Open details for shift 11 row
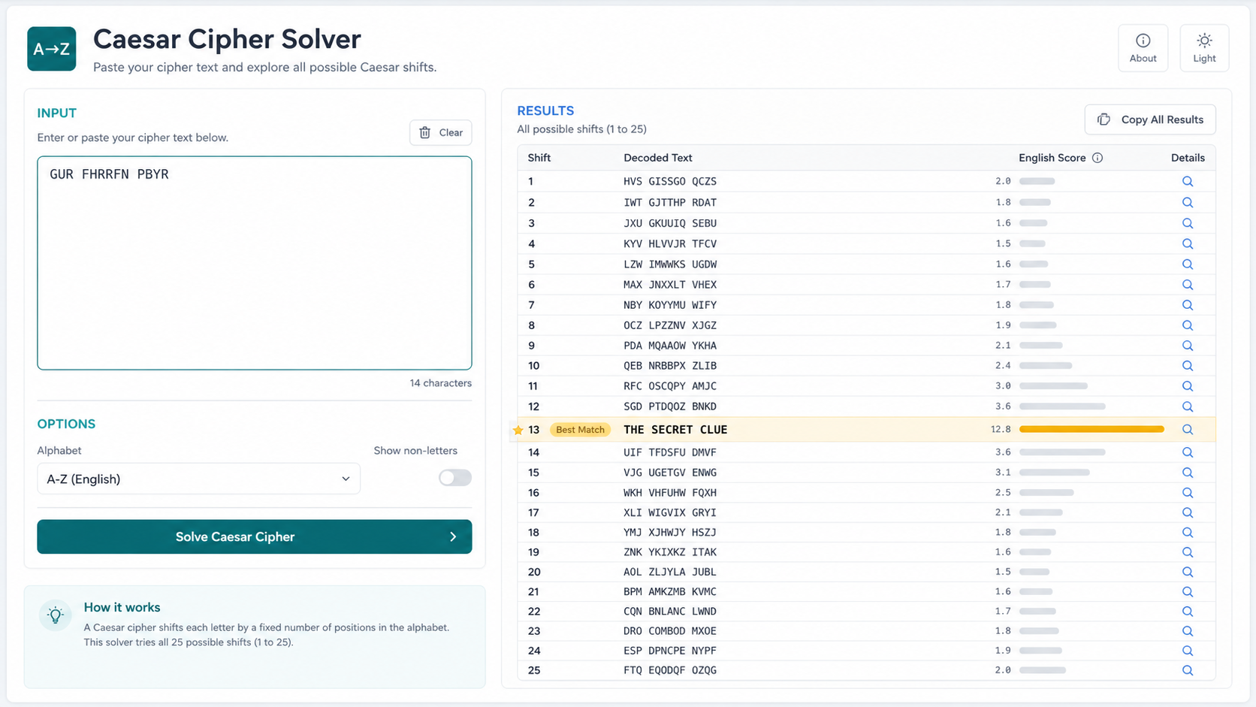Image resolution: width=1256 pixels, height=707 pixels. [1188, 386]
